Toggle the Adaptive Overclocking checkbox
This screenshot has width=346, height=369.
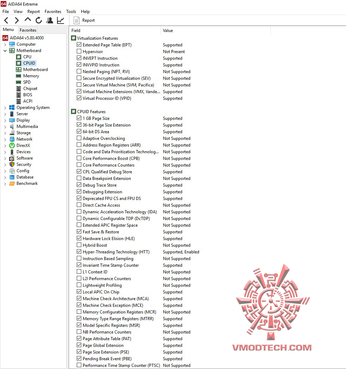(79, 138)
